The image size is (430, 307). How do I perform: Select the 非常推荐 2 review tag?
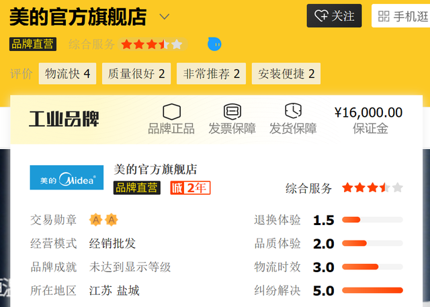tap(211, 73)
